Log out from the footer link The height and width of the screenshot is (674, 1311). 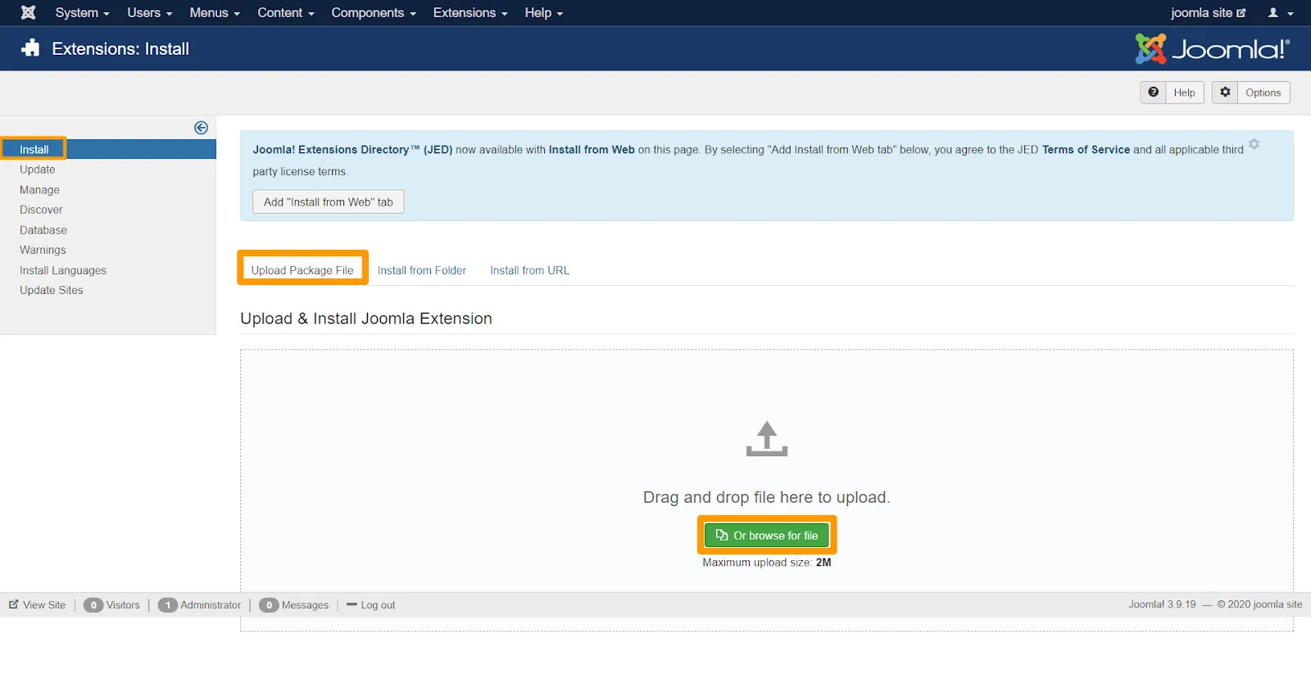pyautogui.click(x=370, y=605)
